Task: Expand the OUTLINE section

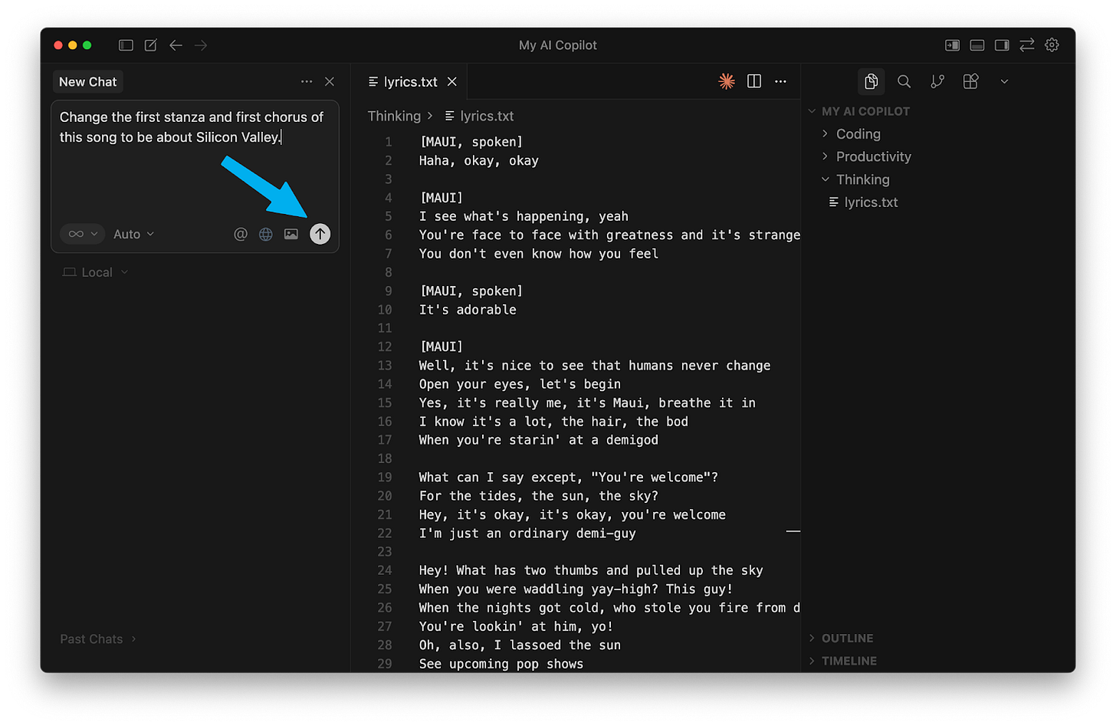Action: click(847, 638)
